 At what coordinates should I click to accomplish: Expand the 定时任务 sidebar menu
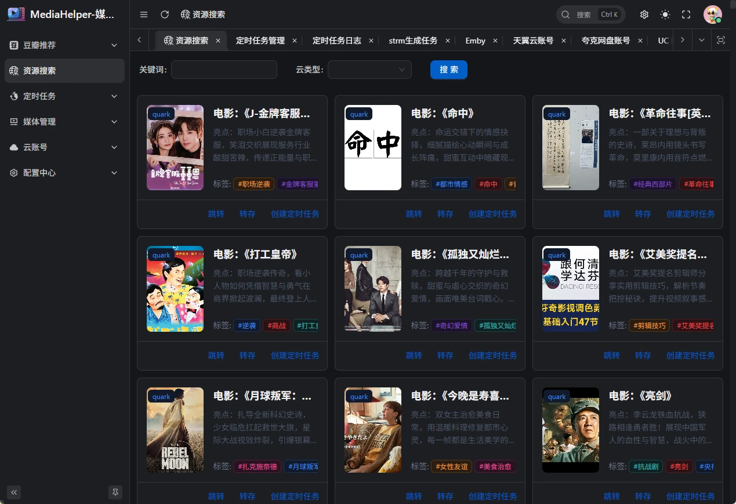coord(64,96)
